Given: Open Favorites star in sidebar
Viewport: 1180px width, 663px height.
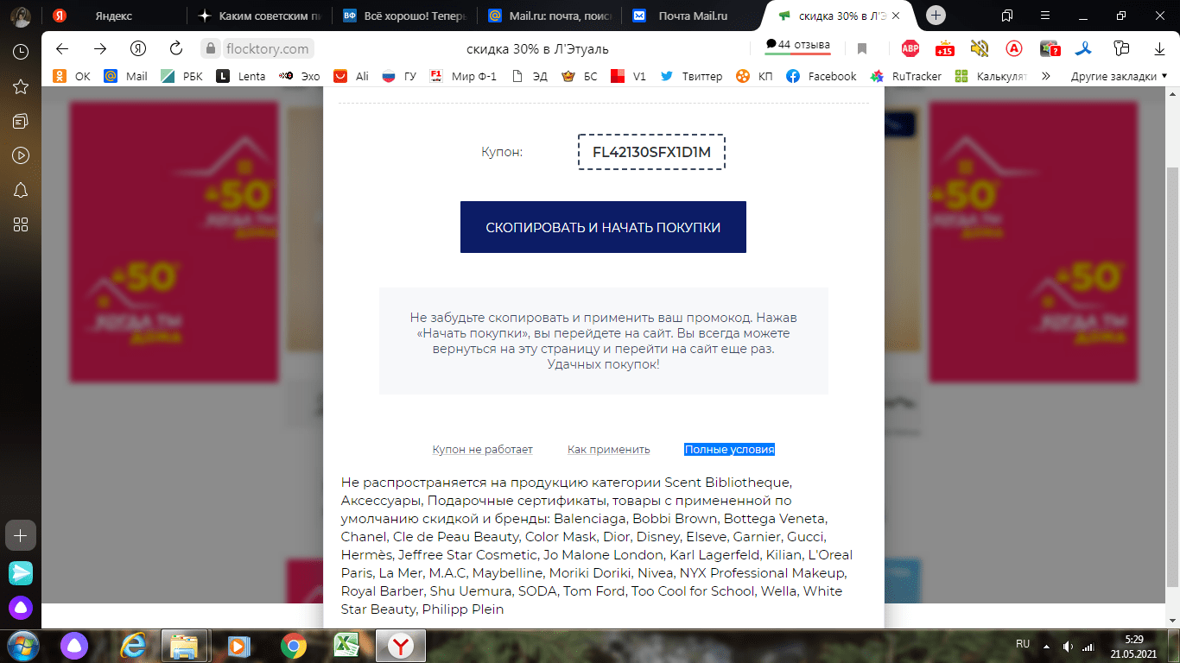Looking at the screenshot, I should [21, 86].
